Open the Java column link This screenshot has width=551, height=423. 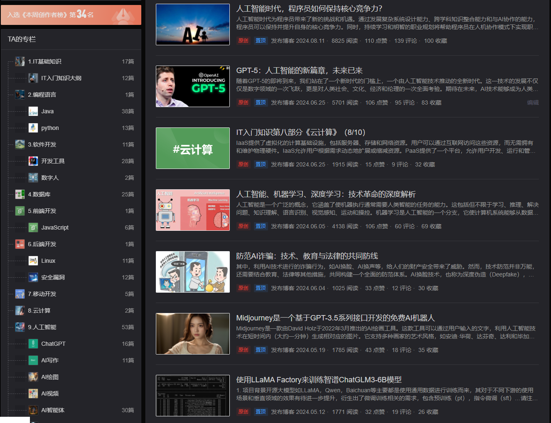[47, 111]
